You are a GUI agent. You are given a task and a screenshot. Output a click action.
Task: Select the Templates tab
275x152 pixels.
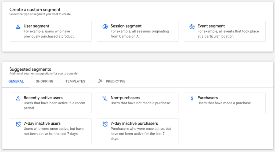click(75, 81)
